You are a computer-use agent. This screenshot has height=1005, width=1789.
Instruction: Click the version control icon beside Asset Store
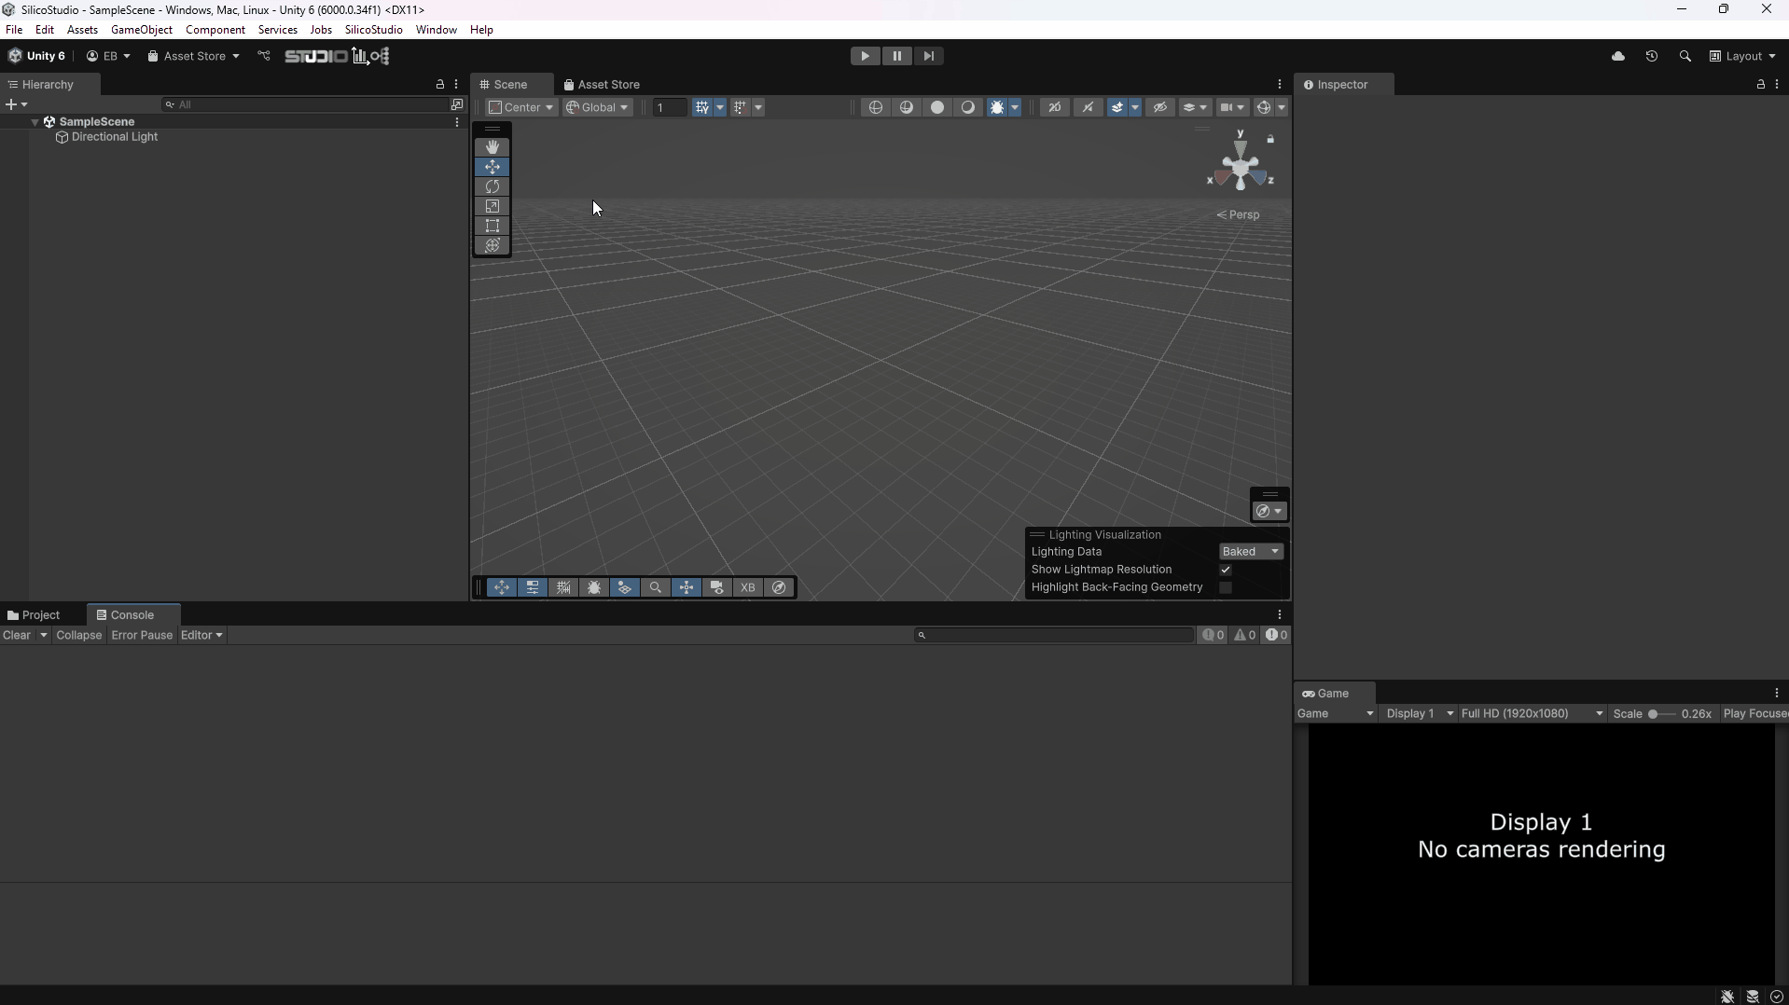point(264,56)
